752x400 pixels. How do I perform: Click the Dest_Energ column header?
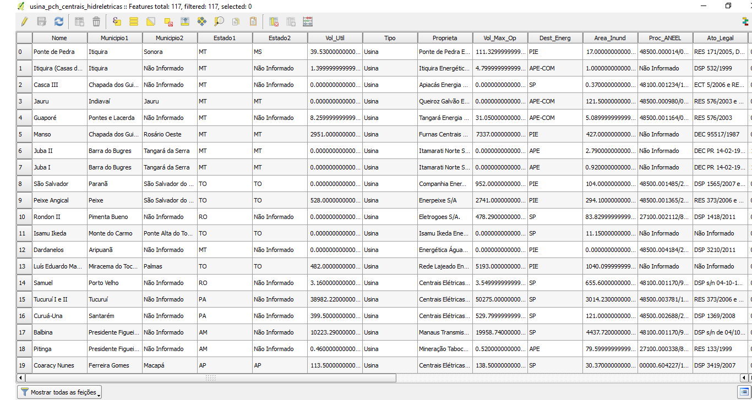tap(555, 38)
